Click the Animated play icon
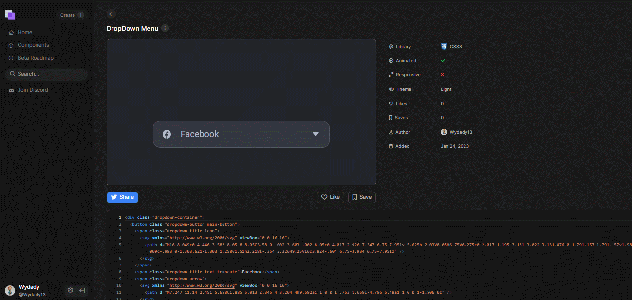632x300 pixels. [x=391, y=61]
